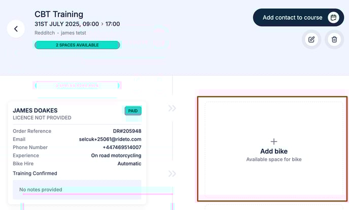
Task: Click the CBT Training course title
Action: click(59, 14)
